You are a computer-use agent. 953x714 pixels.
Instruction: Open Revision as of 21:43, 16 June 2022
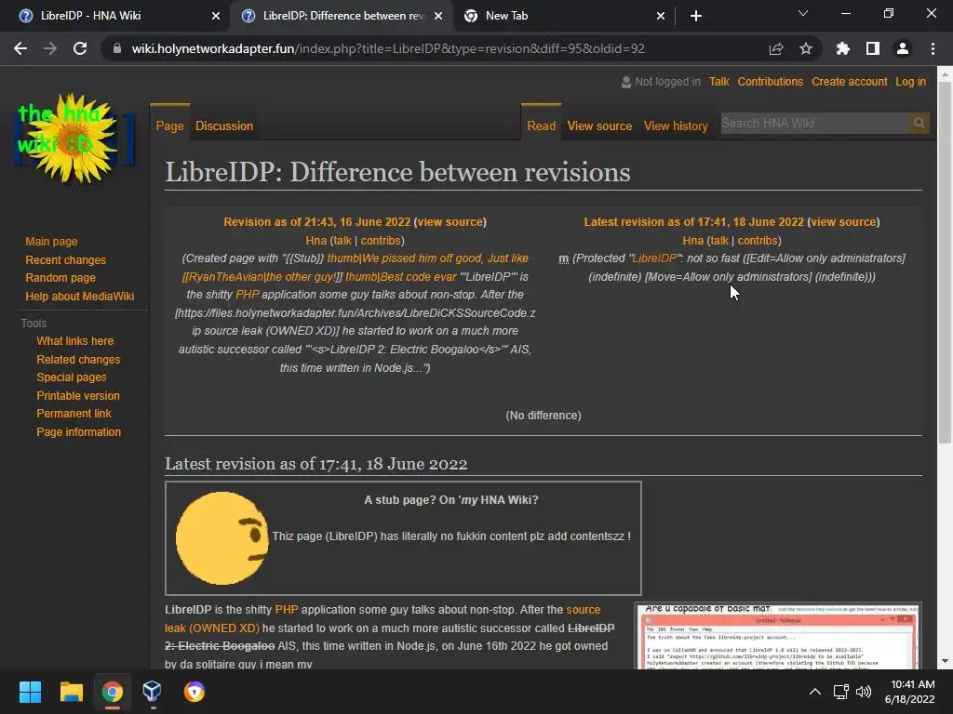point(316,222)
